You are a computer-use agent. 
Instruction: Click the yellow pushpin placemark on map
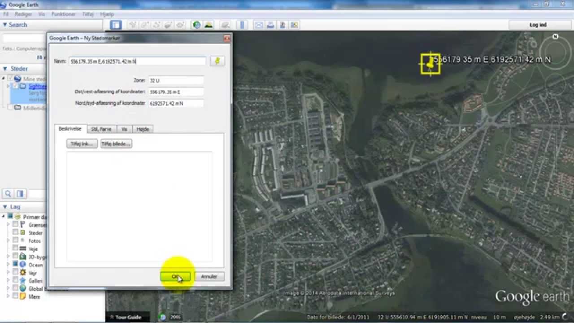click(x=431, y=63)
